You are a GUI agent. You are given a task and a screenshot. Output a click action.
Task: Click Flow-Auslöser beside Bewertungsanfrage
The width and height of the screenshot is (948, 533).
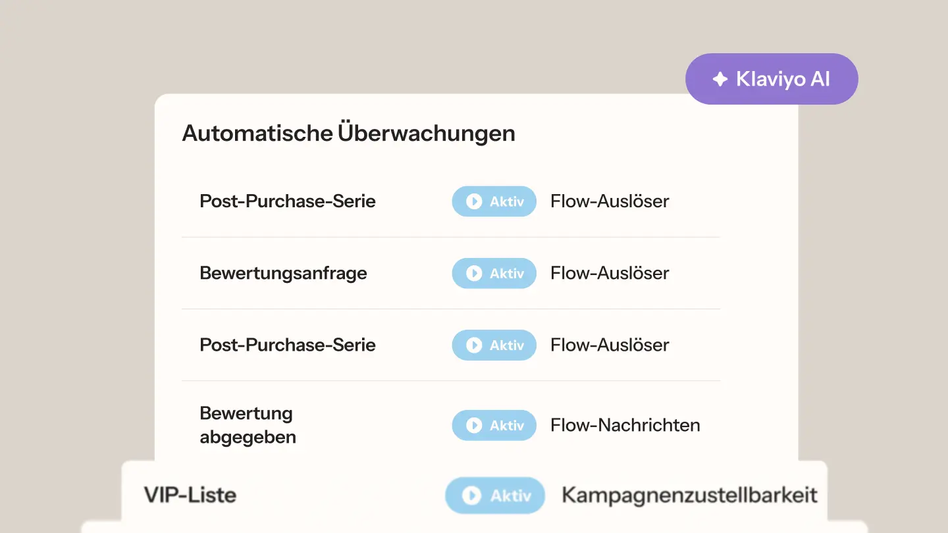[610, 273]
